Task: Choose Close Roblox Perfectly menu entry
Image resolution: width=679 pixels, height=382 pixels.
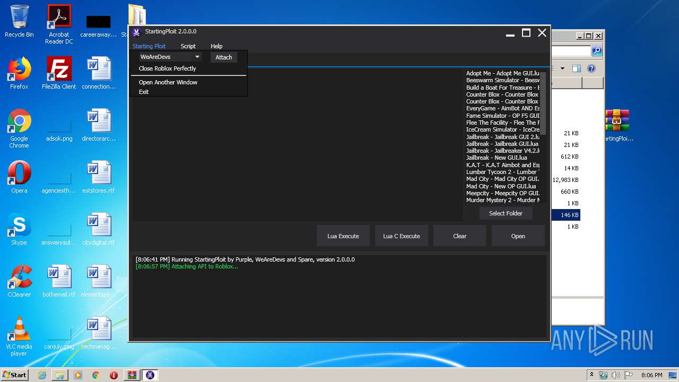Action: click(x=167, y=68)
